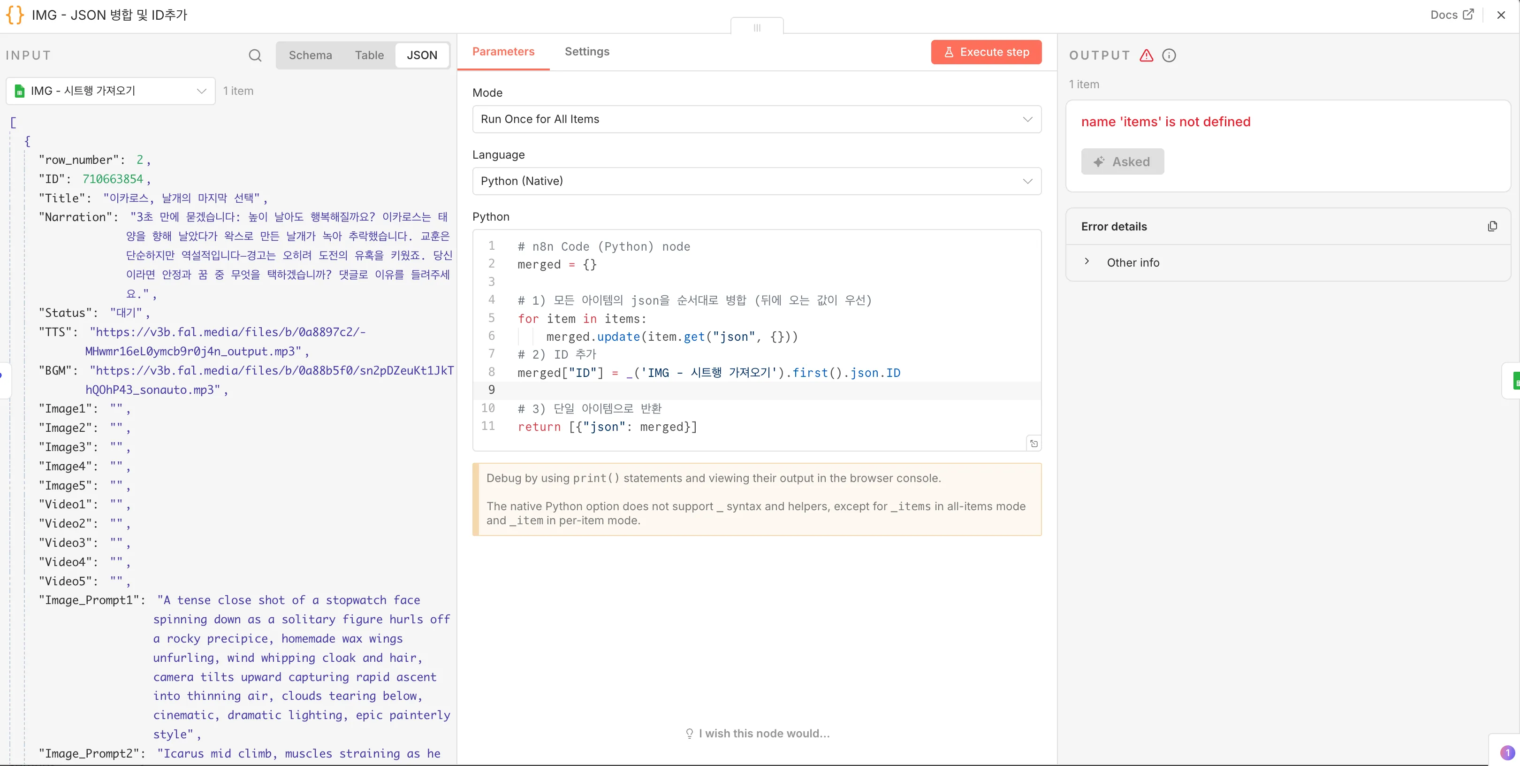Click the 'Asked' button under the error message
Image resolution: width=1520 pixels, height=766 pixels.
coord(1123,161)
